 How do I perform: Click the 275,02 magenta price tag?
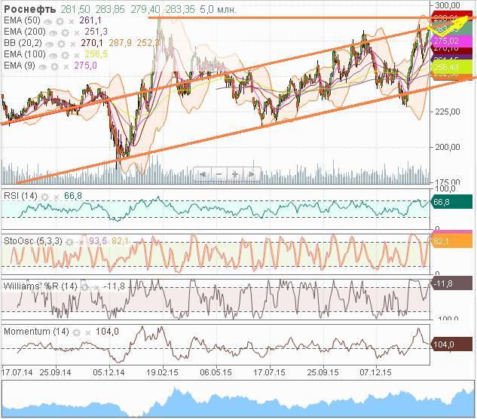tap(451, 41)
